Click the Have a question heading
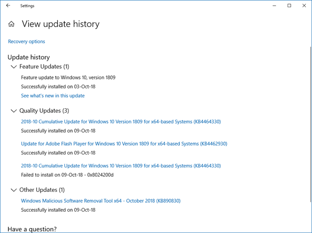Viewport: 312px width, 233px height. (32, 229)
